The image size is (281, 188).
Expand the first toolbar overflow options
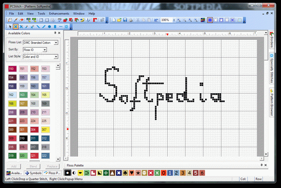[x=107, y=21]
